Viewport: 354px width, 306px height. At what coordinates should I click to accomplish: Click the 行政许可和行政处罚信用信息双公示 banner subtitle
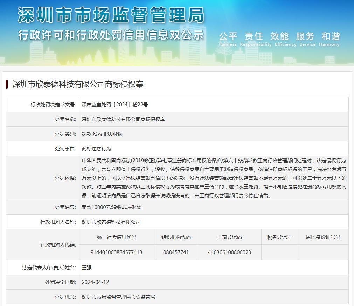(111, 35)
